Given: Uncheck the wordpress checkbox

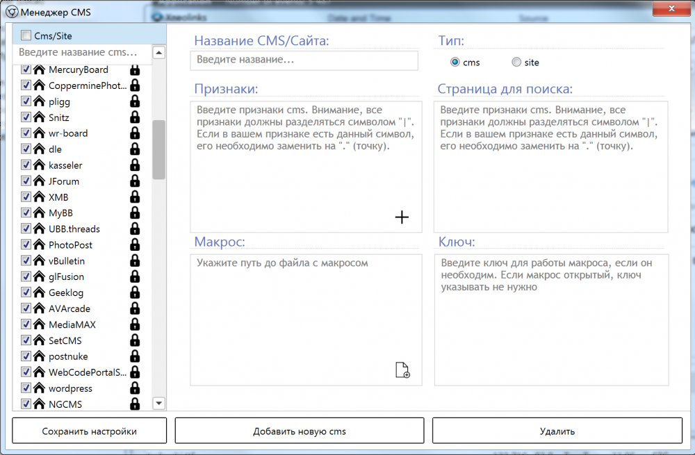Looking at the screenshot, I should 26,388.
